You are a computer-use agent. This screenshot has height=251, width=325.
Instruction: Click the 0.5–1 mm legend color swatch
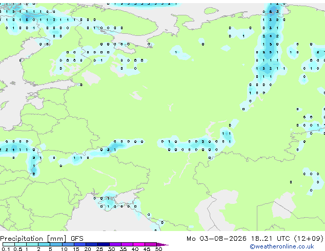pyautogui.click(x=21, y=244)
